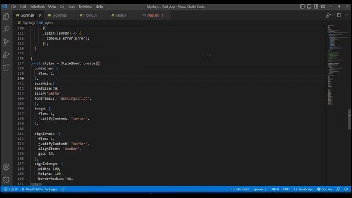Open the Help menu
352x198 pixels.
[99, 7]
